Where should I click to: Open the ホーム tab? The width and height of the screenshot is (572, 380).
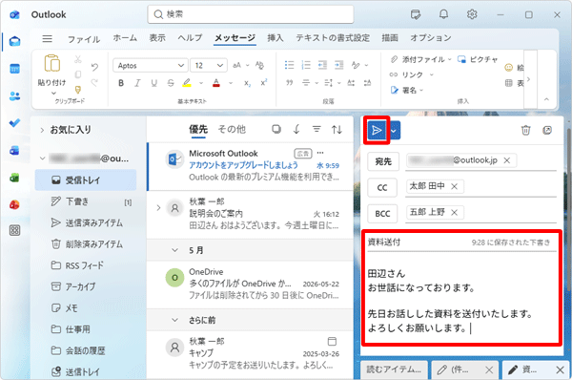point(125,38)
